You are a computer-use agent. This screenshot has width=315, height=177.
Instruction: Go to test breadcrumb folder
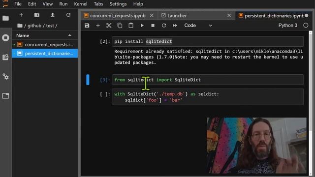pos(50,26)
